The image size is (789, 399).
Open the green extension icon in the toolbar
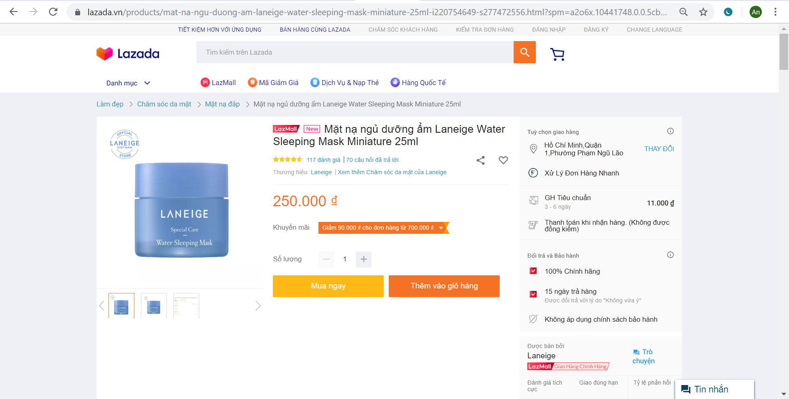click(728, 12)
